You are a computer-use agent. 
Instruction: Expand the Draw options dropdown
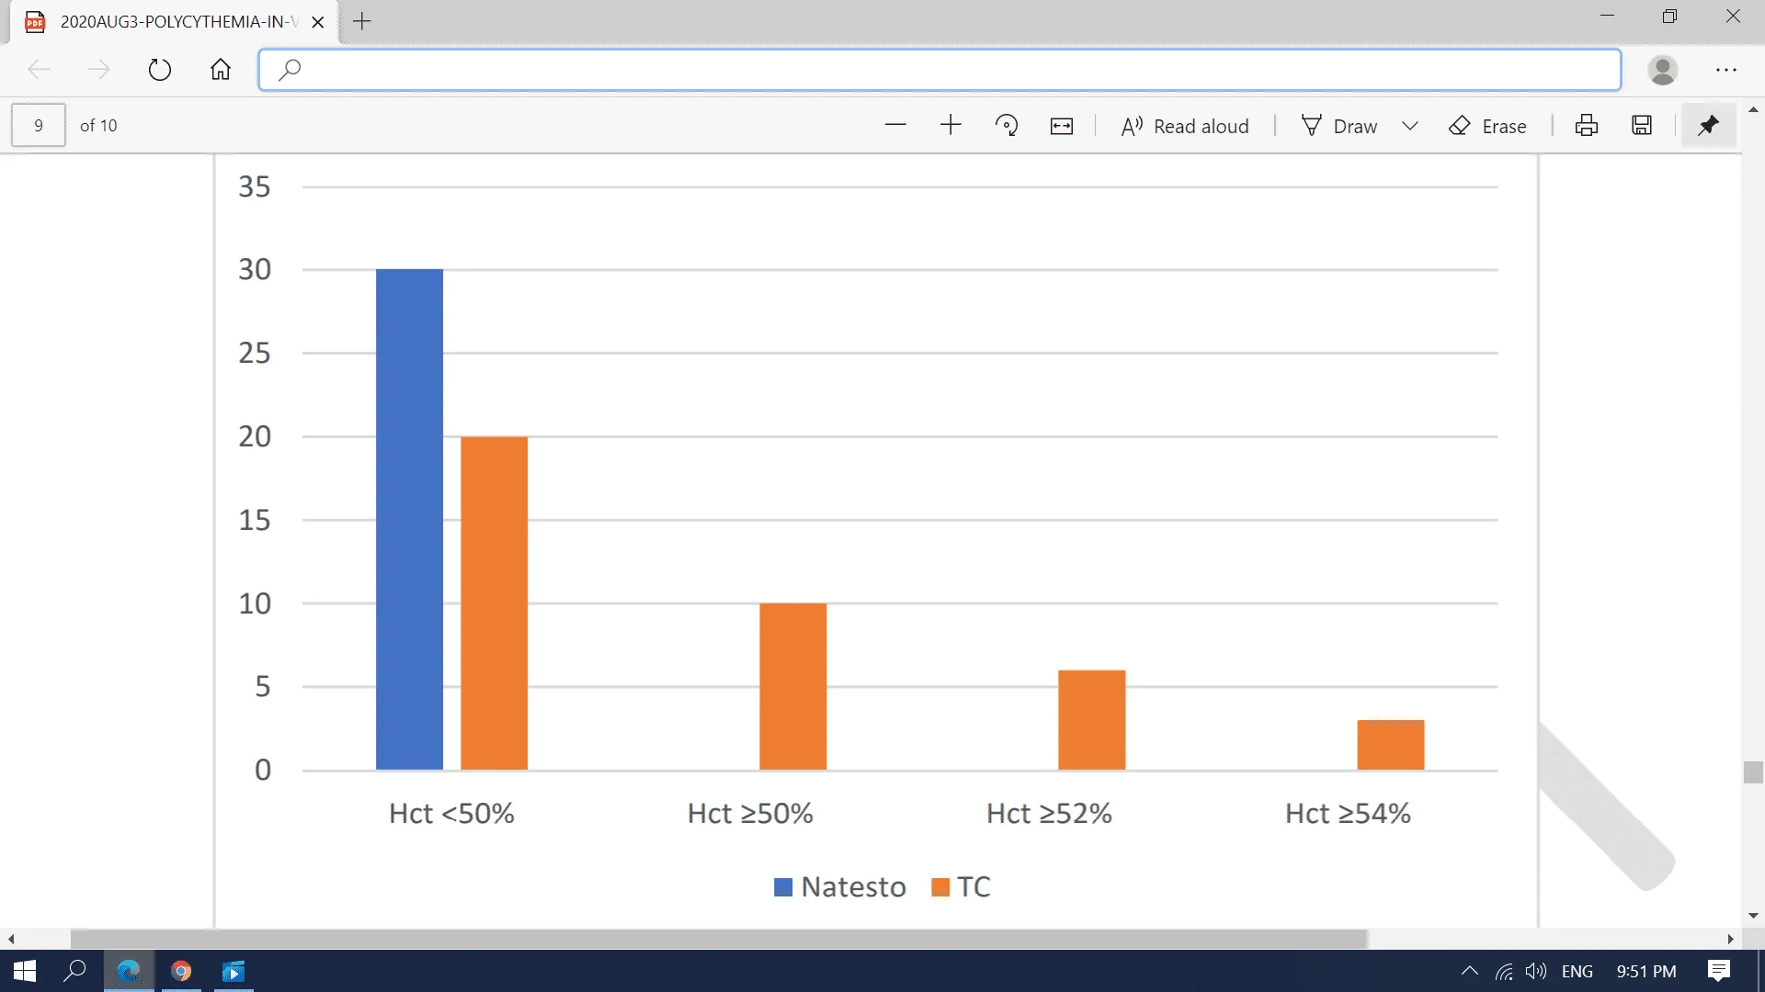click(1410, 126)
